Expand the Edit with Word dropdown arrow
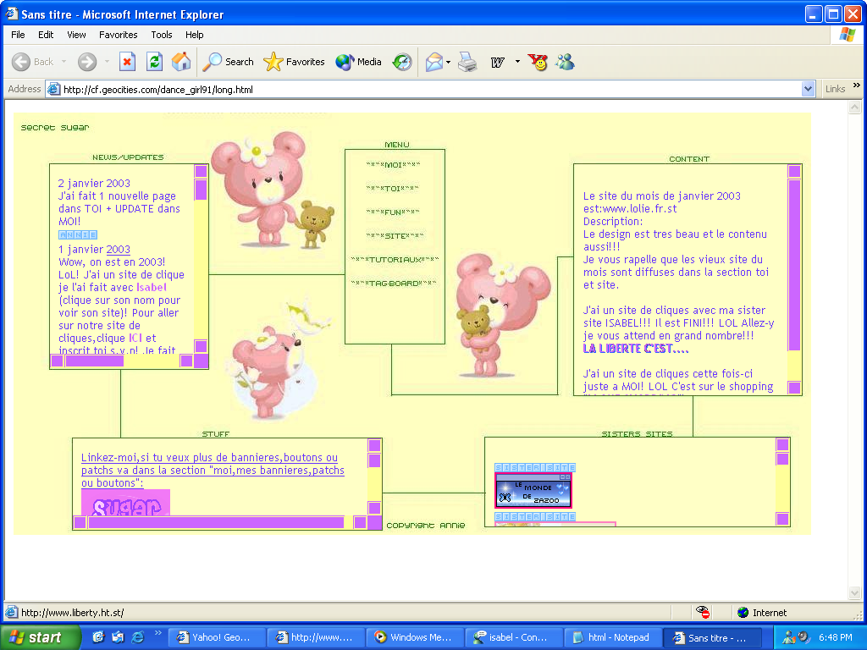Viewport: 867px width, 650px height. 516,62
